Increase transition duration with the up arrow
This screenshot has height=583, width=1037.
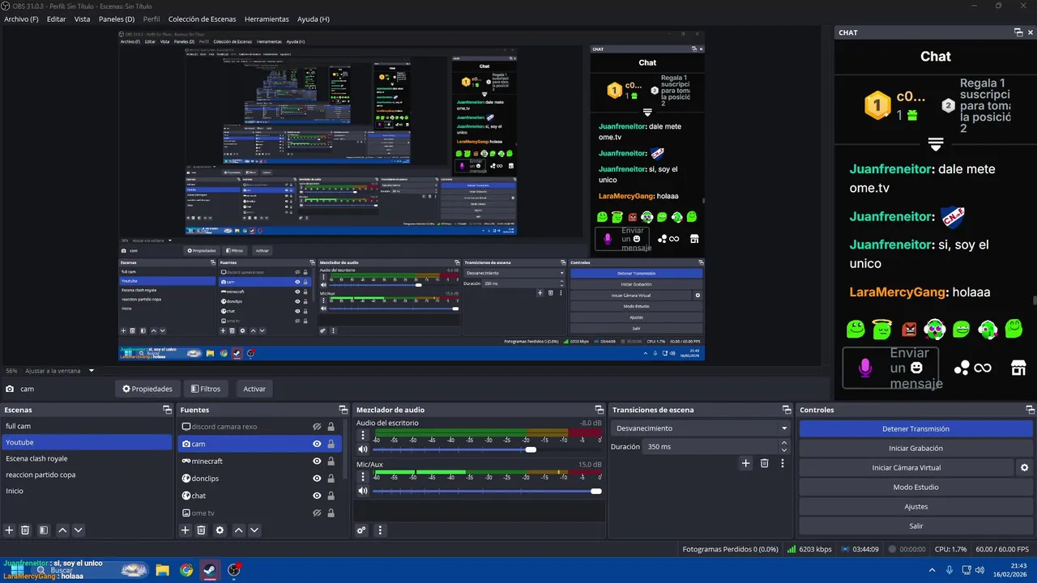[783, 443]
